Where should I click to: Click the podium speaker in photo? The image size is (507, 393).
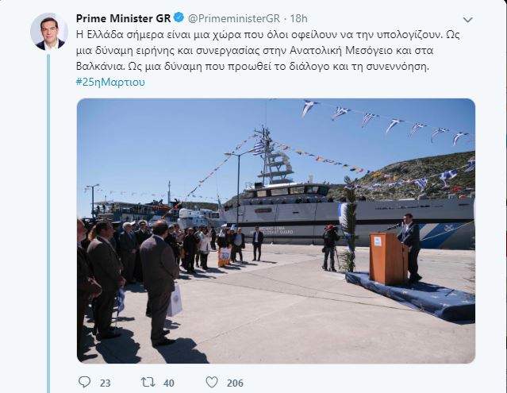point(409,246)
